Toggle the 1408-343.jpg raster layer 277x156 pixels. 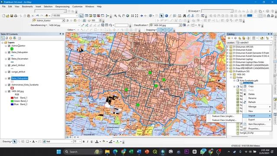tap(9, 91)
